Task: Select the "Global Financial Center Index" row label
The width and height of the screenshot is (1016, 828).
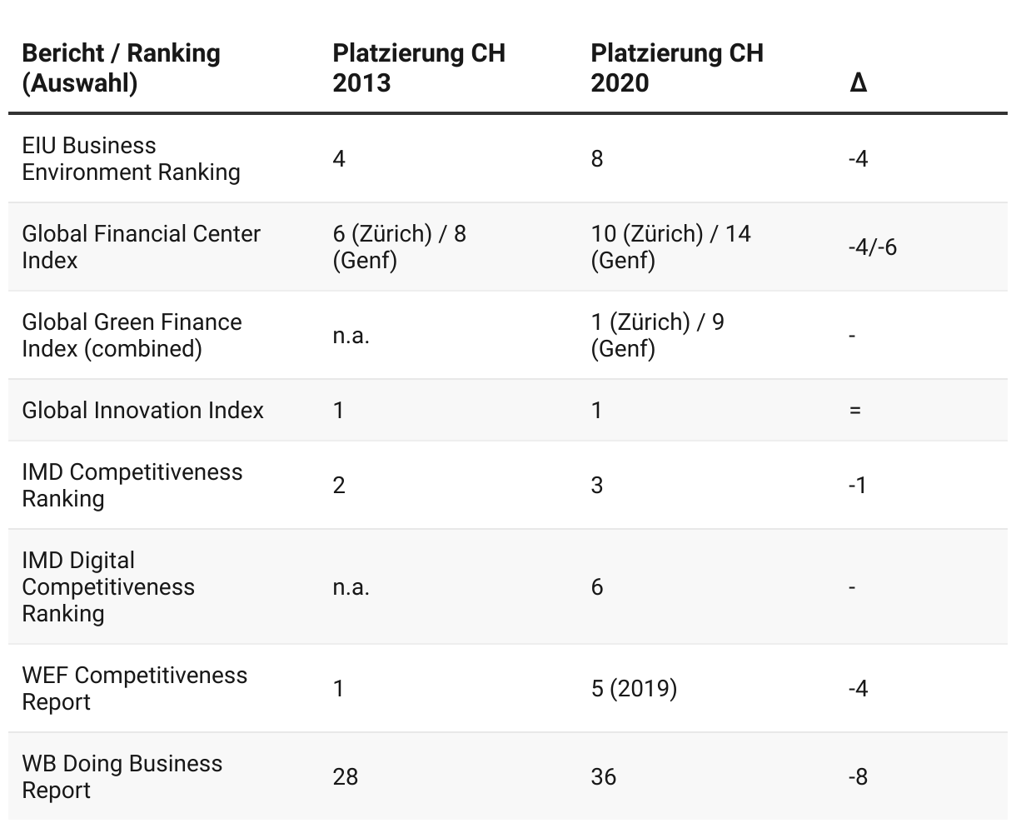Action: [141, 247]
